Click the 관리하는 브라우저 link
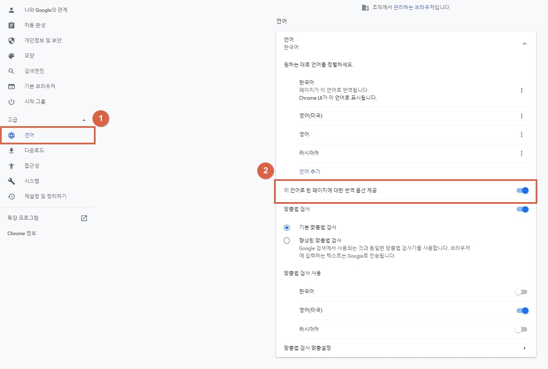Image resolution: width=548 pixels, height=369 pixels. pos(414,7)
